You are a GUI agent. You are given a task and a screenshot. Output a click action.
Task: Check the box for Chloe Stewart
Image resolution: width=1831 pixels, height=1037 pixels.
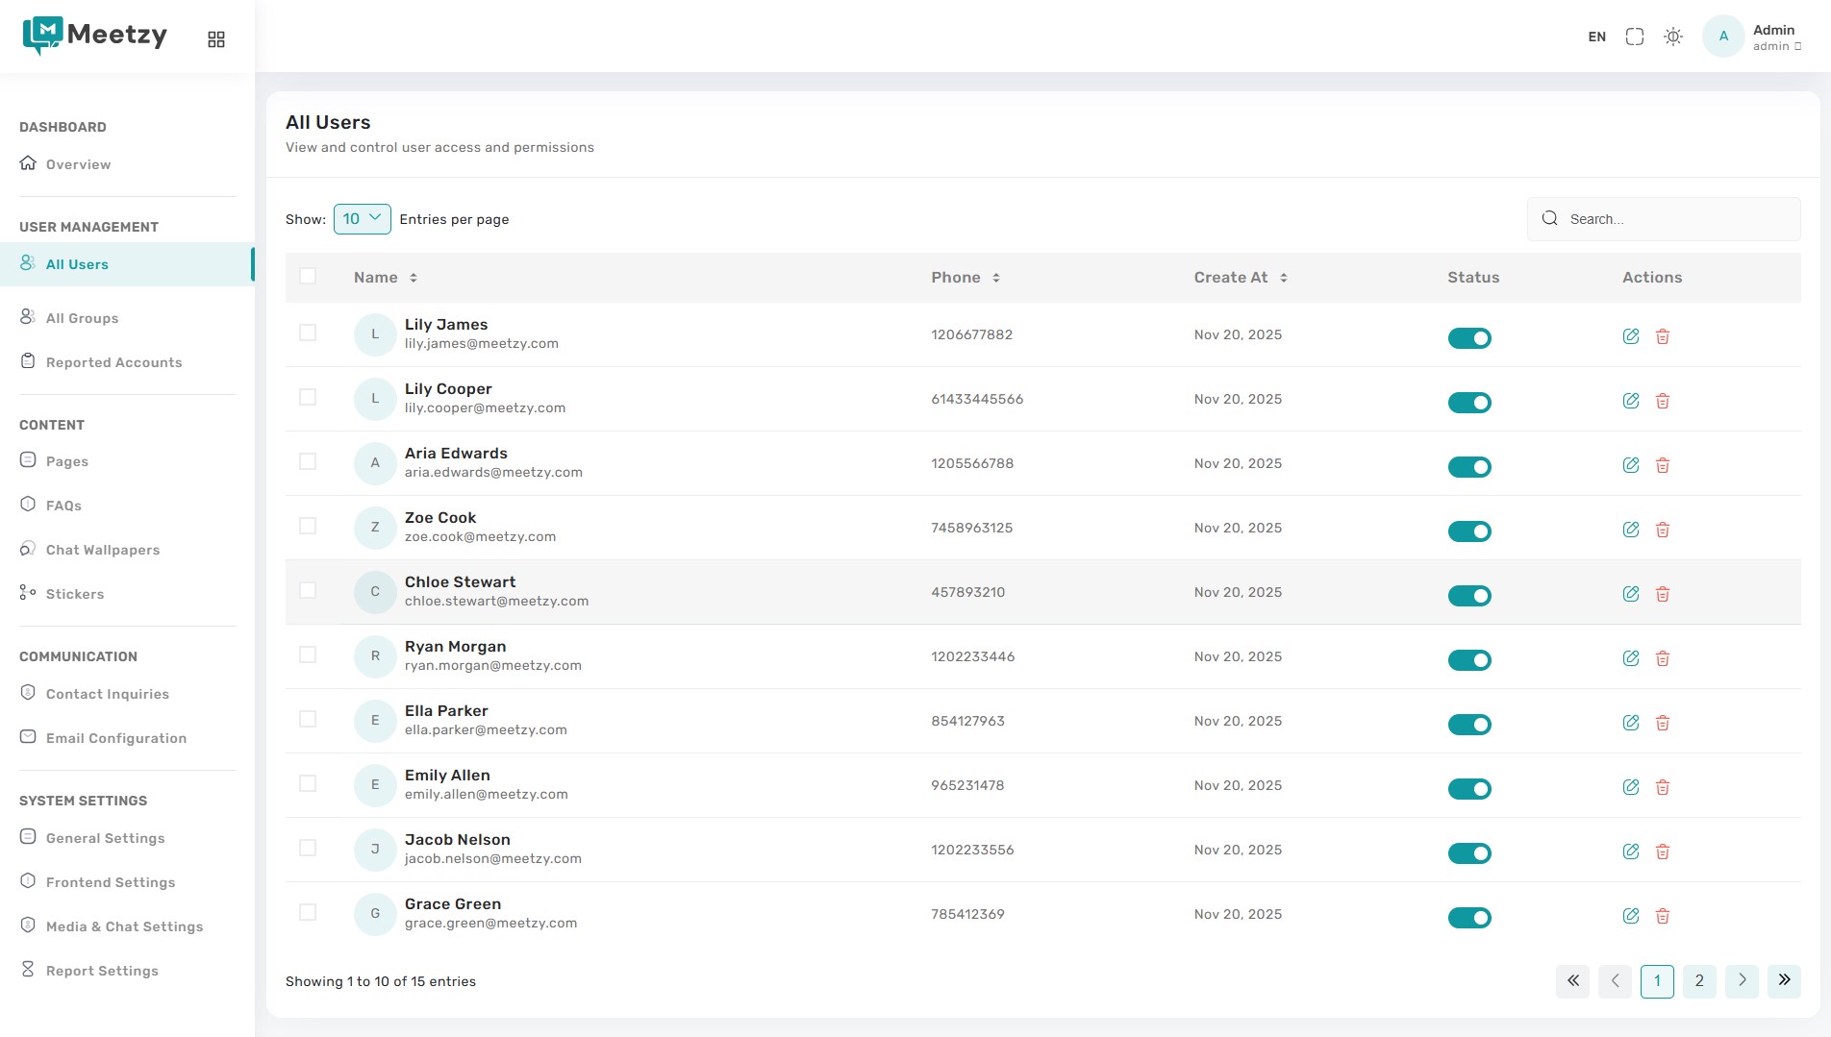(x=308, y=590)
